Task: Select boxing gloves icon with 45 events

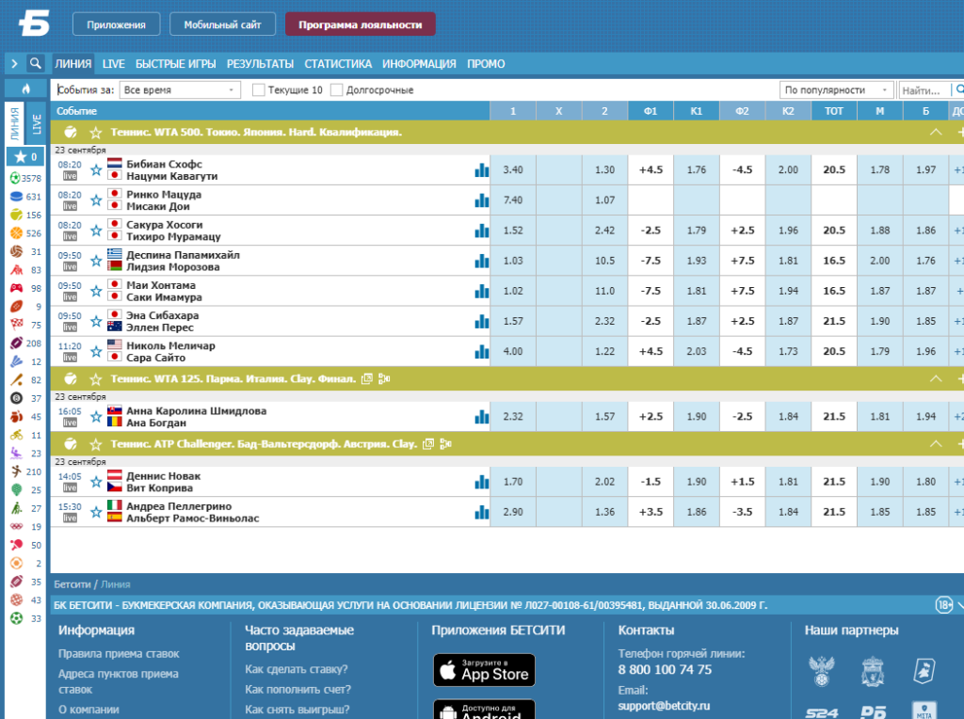Action: pos(17,417)
